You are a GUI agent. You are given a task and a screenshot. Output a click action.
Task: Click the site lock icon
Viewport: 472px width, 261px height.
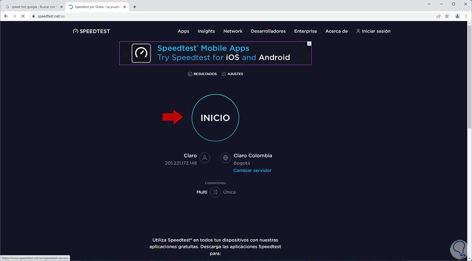(x=33, y=16)
